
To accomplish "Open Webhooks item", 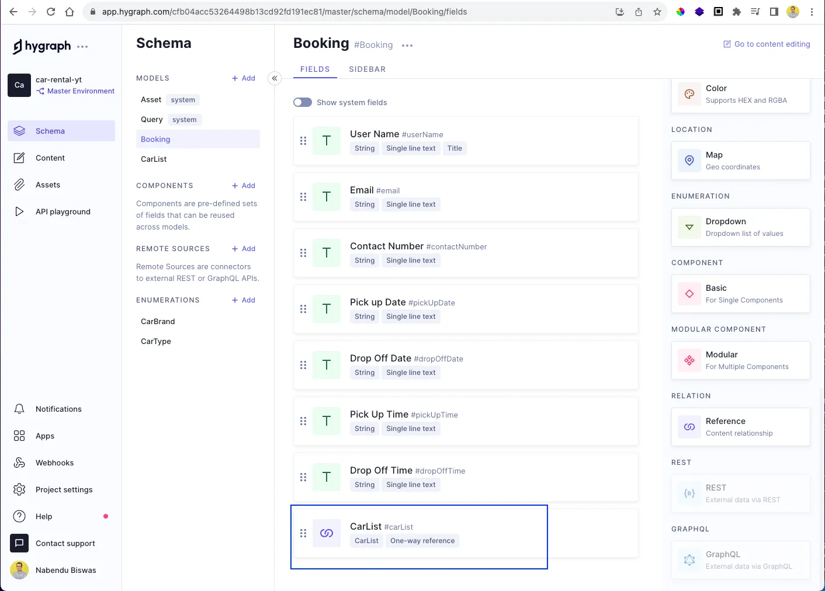I will tap(61, 463).
